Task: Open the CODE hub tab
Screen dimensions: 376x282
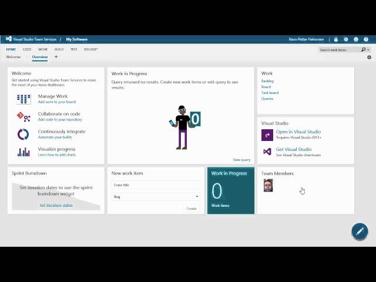Action: 27,49
